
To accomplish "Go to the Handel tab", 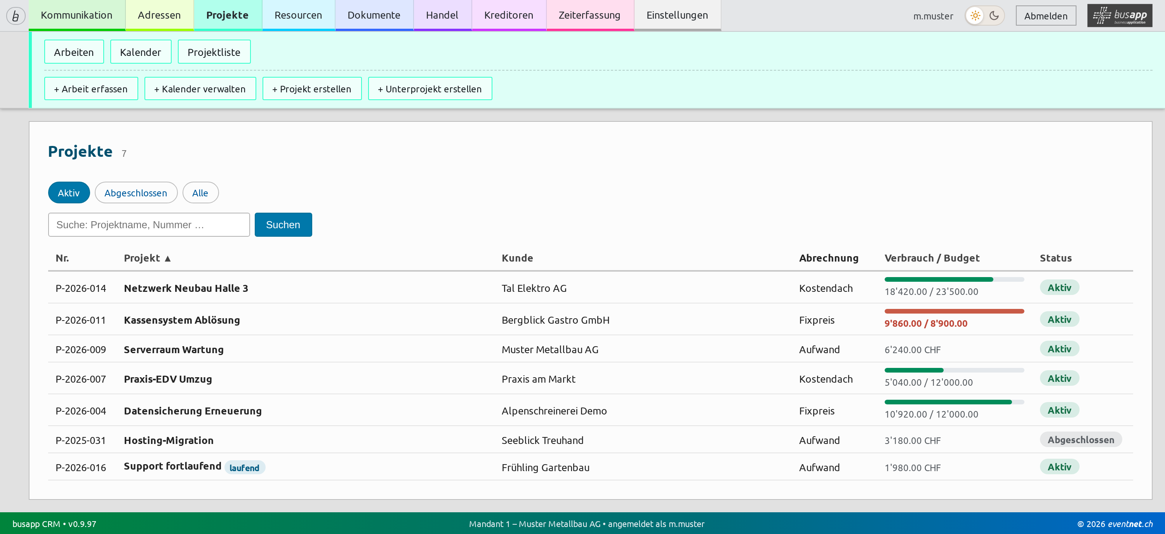I will coord(442,15).
